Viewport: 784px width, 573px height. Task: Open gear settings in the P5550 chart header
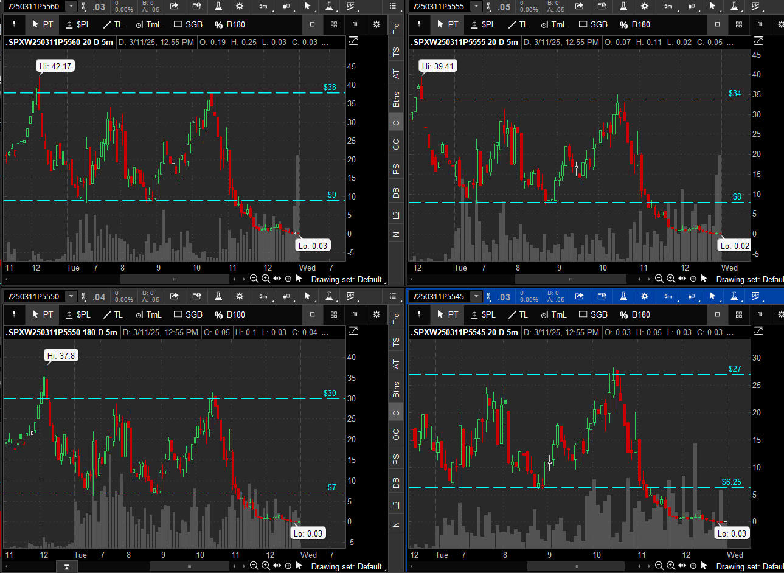[x=240, y=296]
